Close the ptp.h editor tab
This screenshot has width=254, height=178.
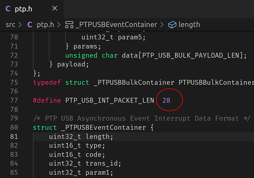[x=54, y=8]
